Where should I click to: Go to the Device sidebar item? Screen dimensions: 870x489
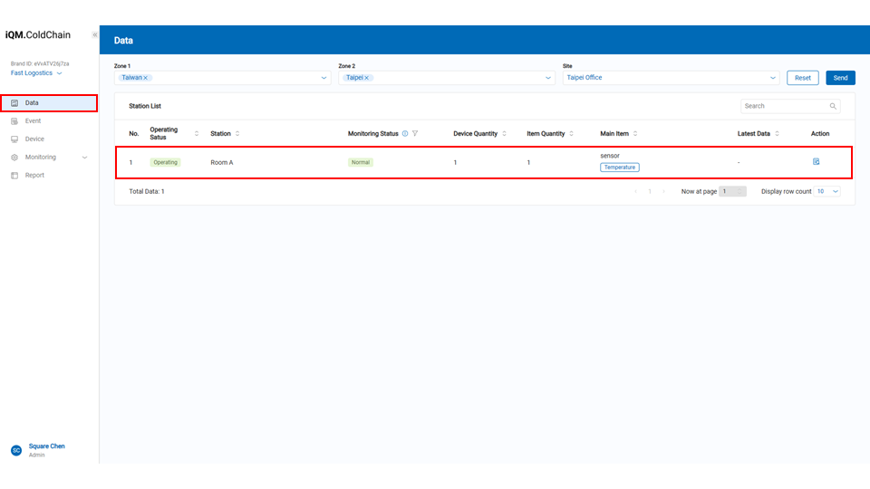point(34,139)
